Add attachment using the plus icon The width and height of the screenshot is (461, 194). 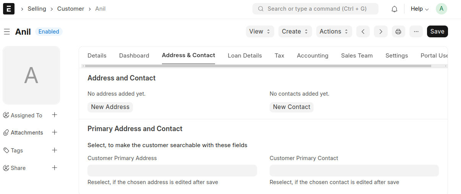(55, 132)
